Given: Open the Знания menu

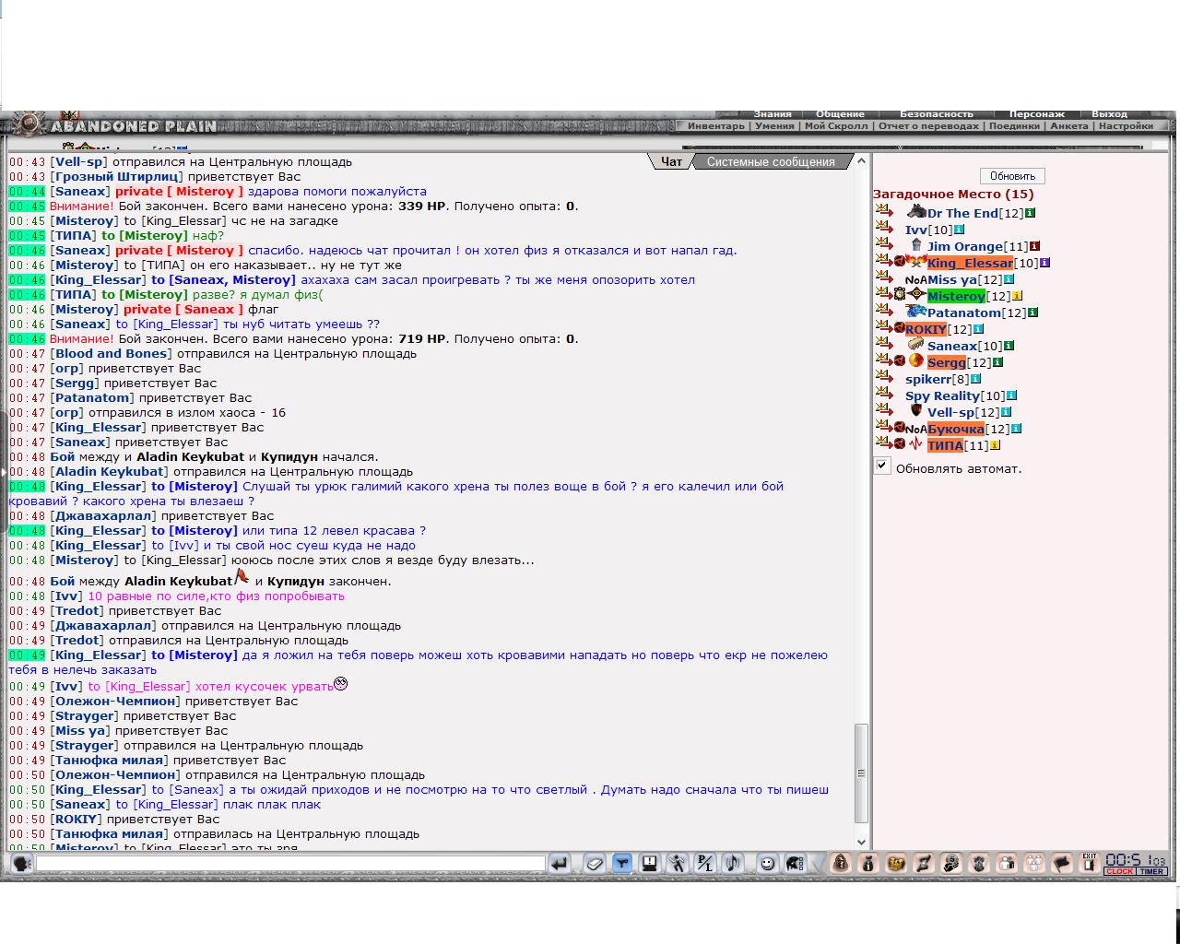Looking at the screenshot, I should pos(773,114).
